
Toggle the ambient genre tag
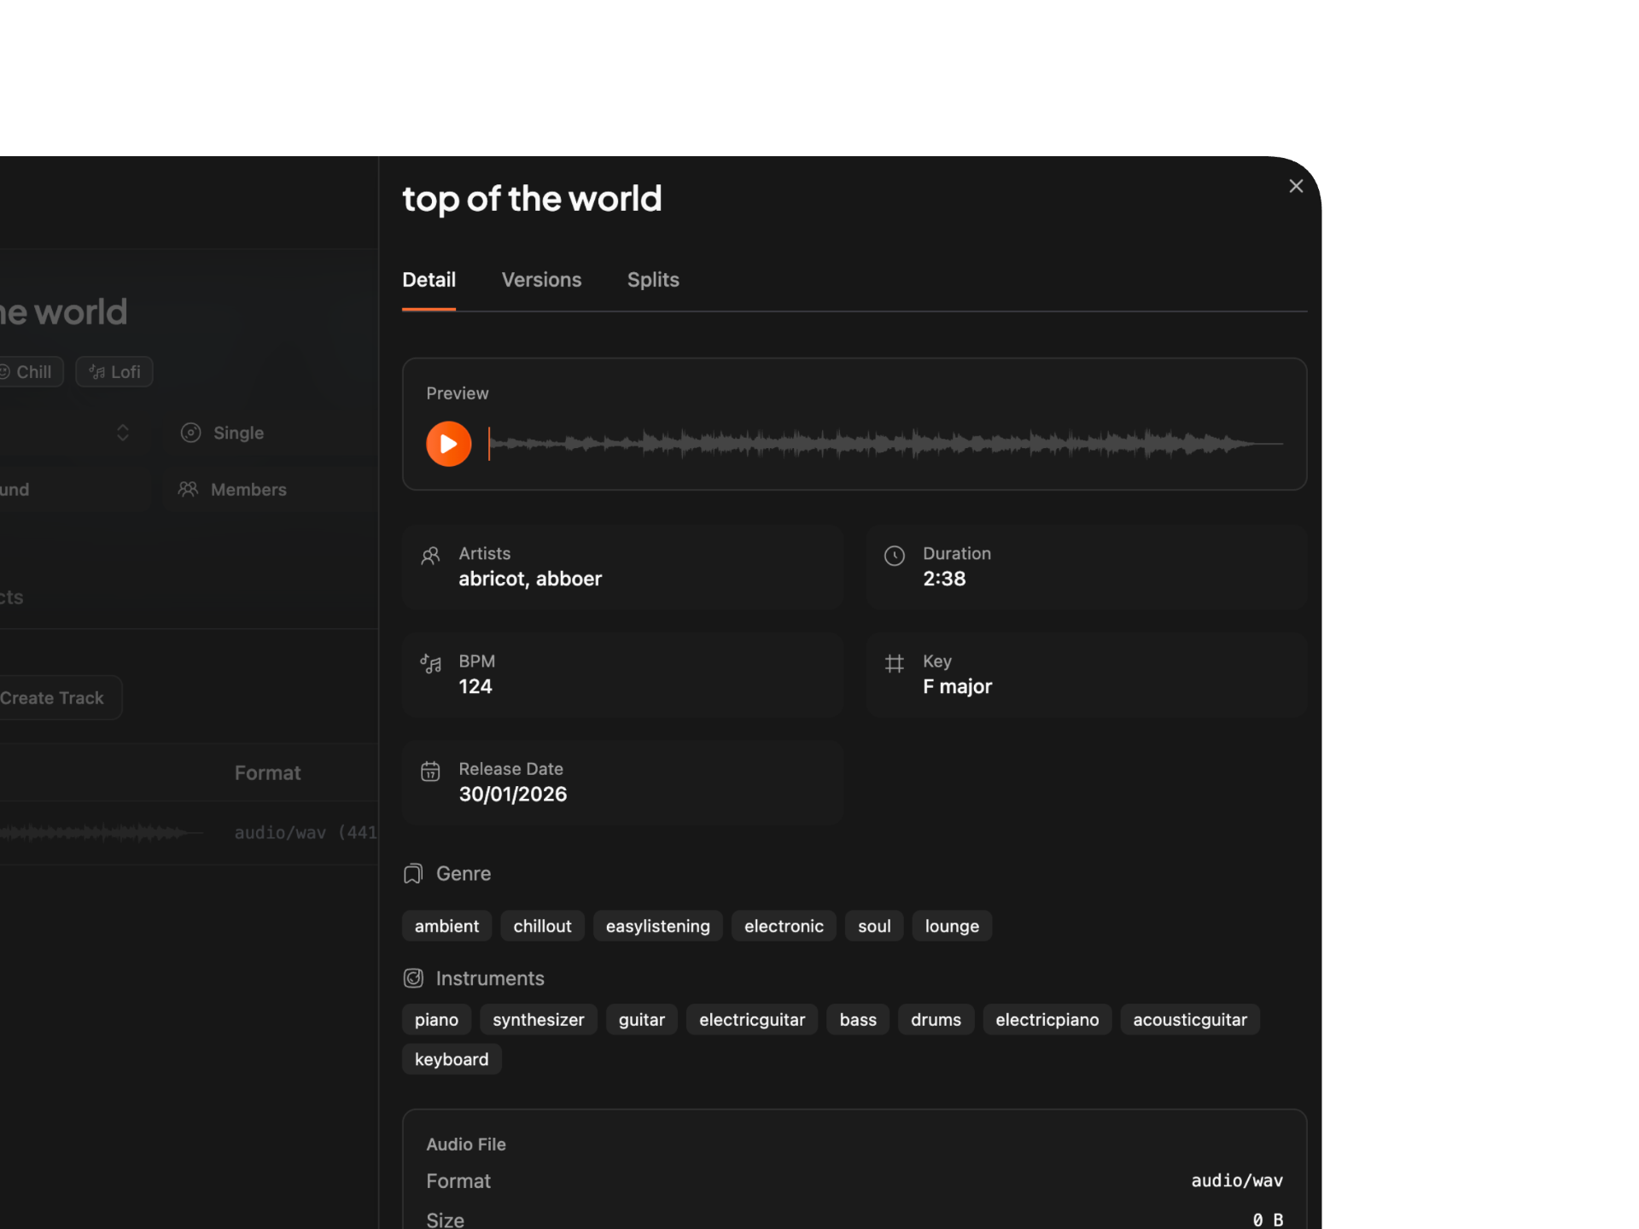[446, 925]
